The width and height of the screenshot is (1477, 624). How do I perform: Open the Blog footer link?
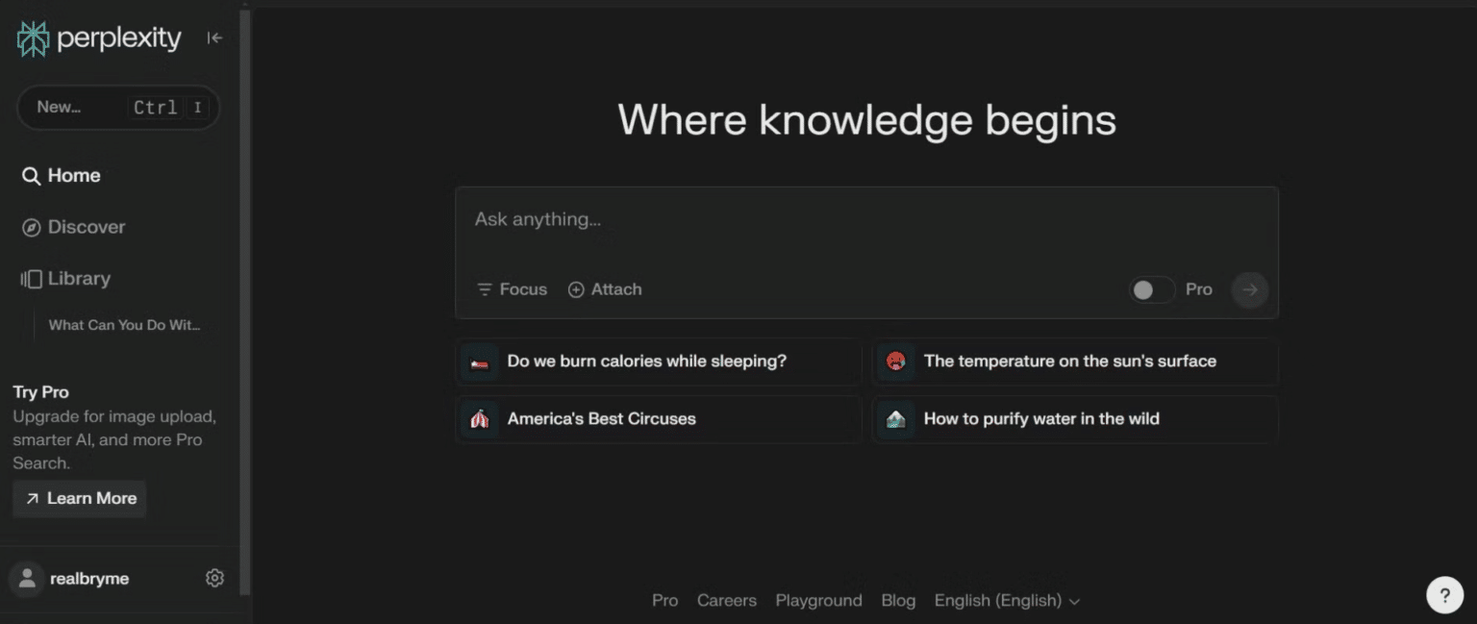898,601
